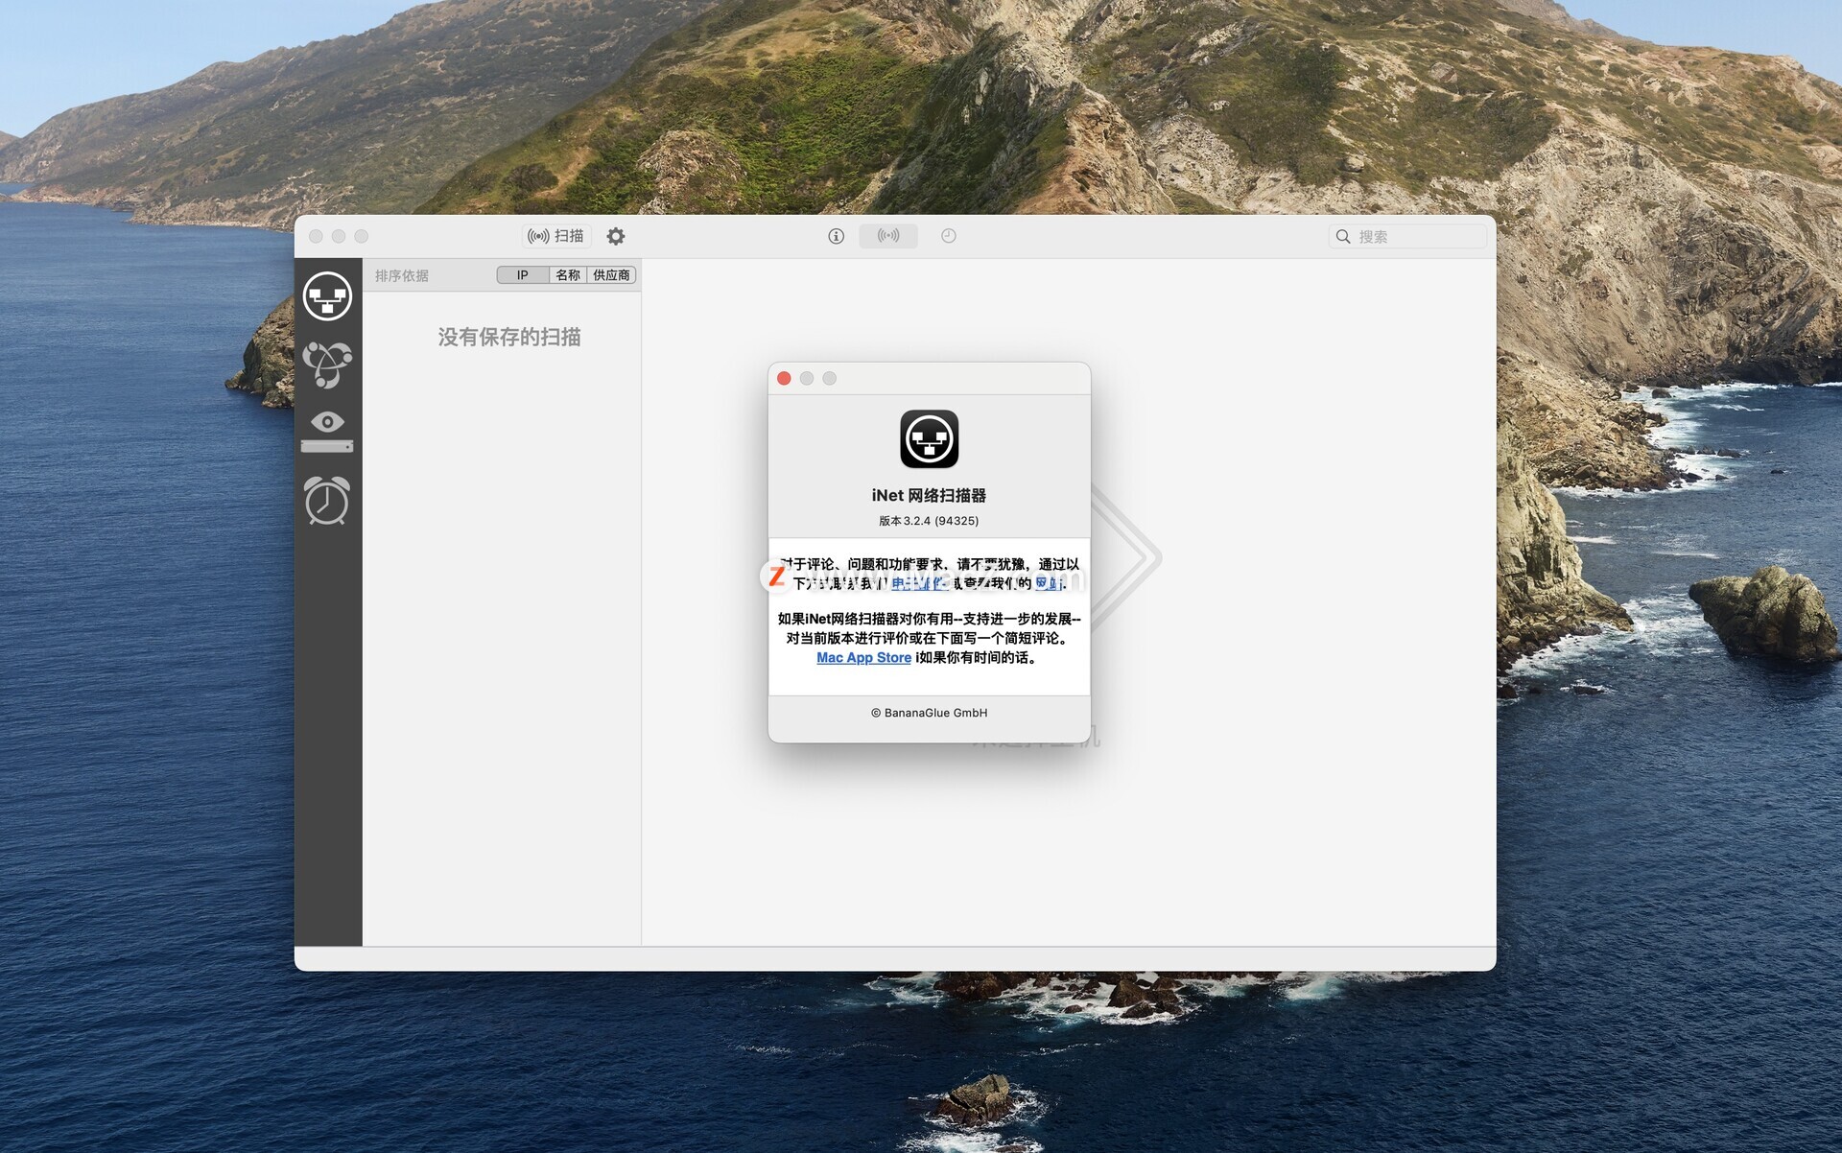Viewport: 1842px width, 1153px height.
Task: Open the eye monitoring sidebar icon
Action: click(327, 432)
